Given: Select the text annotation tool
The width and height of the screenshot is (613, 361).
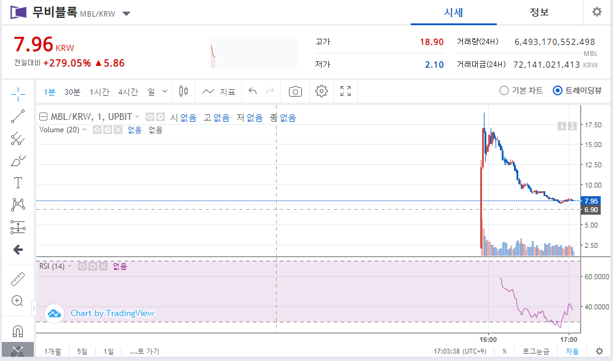Looking at the screenshot, I should point(18,183).
